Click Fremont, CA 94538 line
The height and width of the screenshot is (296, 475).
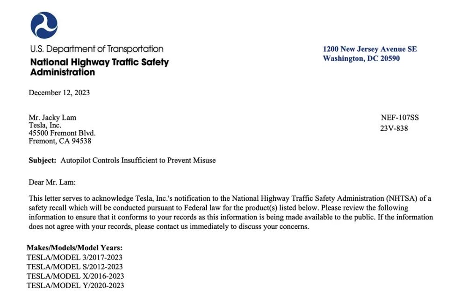tap(60, 141)
